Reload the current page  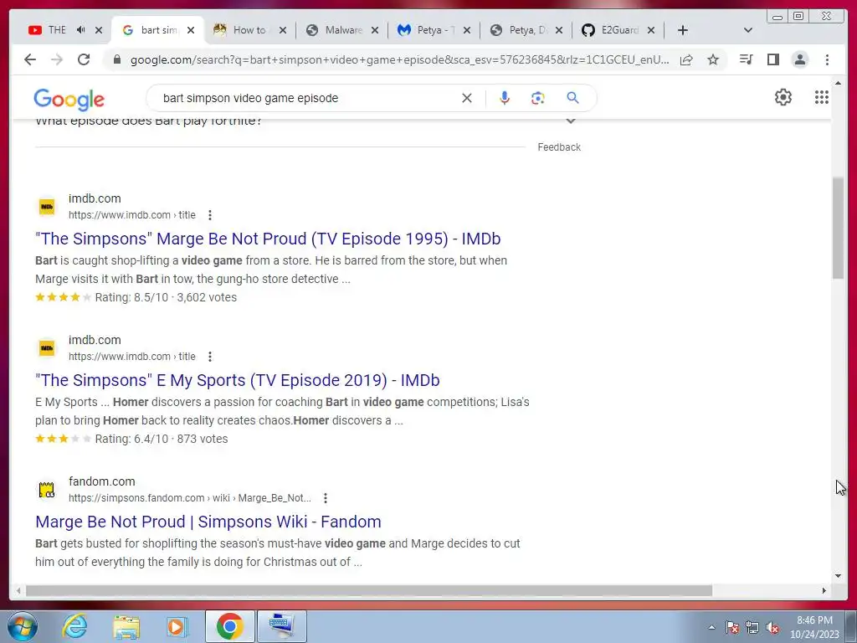[x=84, y=59]
